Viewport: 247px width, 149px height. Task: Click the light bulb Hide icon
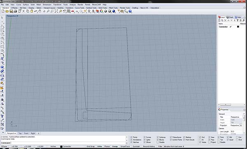pyautogui.click(x=89, y=12)
